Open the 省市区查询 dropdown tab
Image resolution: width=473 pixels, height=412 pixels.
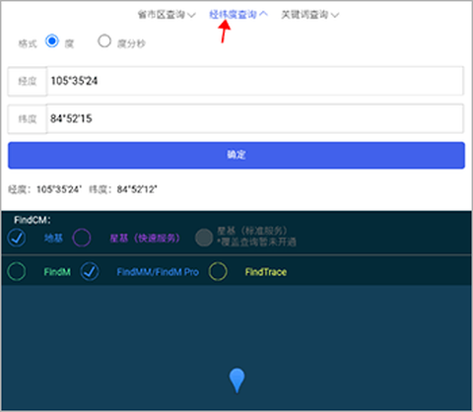(167, 15)
